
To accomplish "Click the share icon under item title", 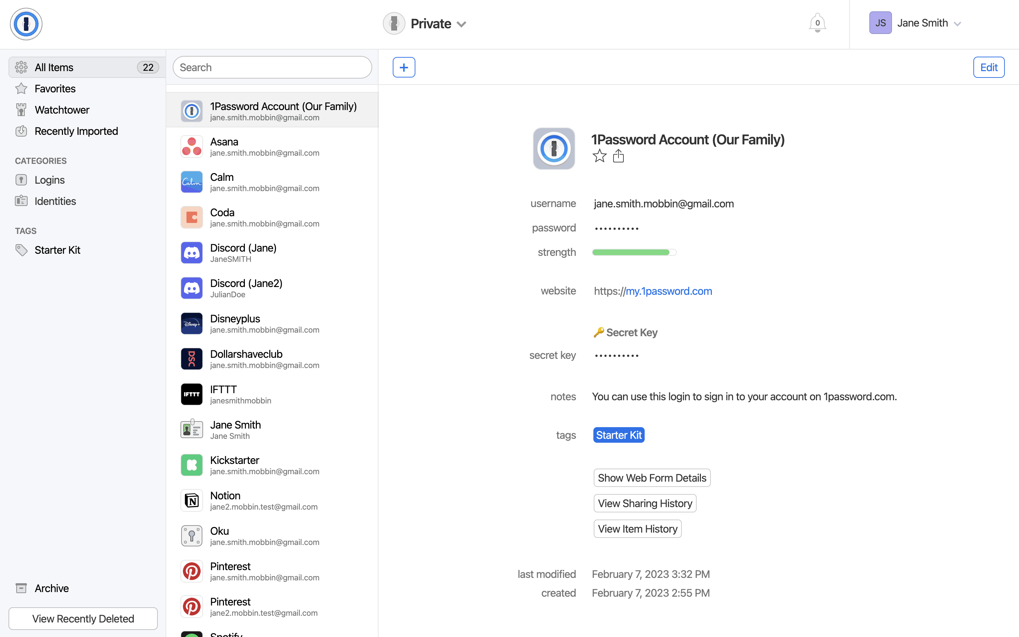I will coord(618,156).
